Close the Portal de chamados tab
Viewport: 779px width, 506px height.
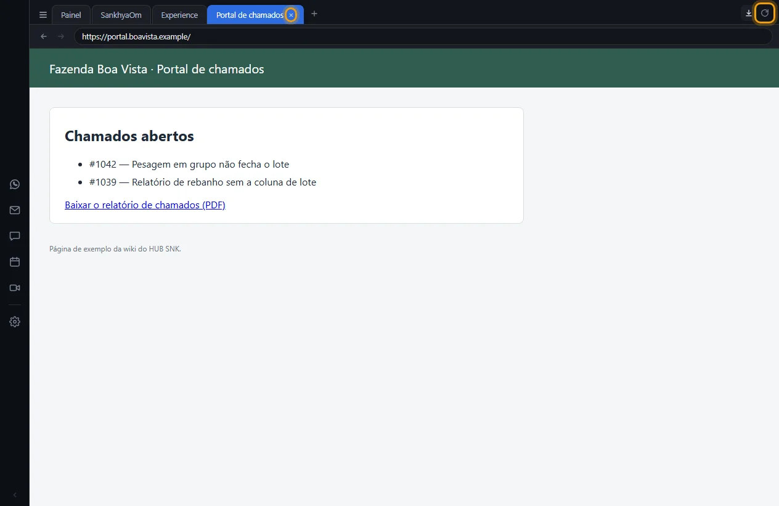coord(291,15)
